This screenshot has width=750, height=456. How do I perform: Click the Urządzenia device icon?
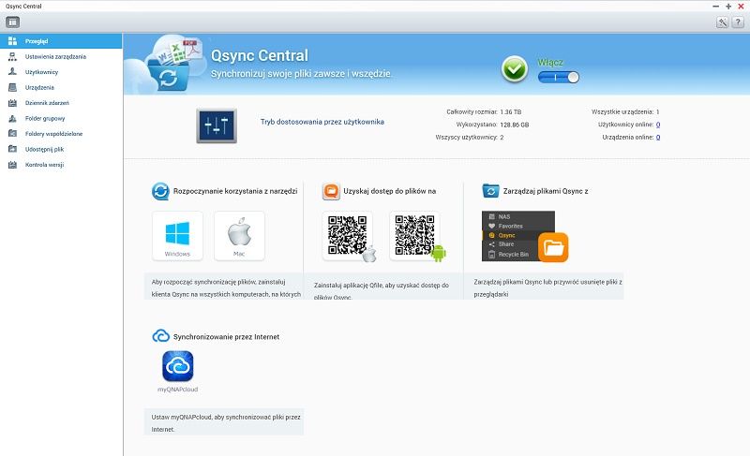12,87
